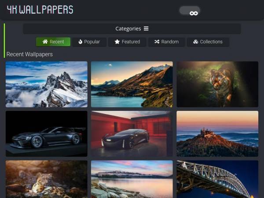Open the snow leopard wallpaper
The width and height of the screenshot is (264, 198).
click(x=47, y=179)
